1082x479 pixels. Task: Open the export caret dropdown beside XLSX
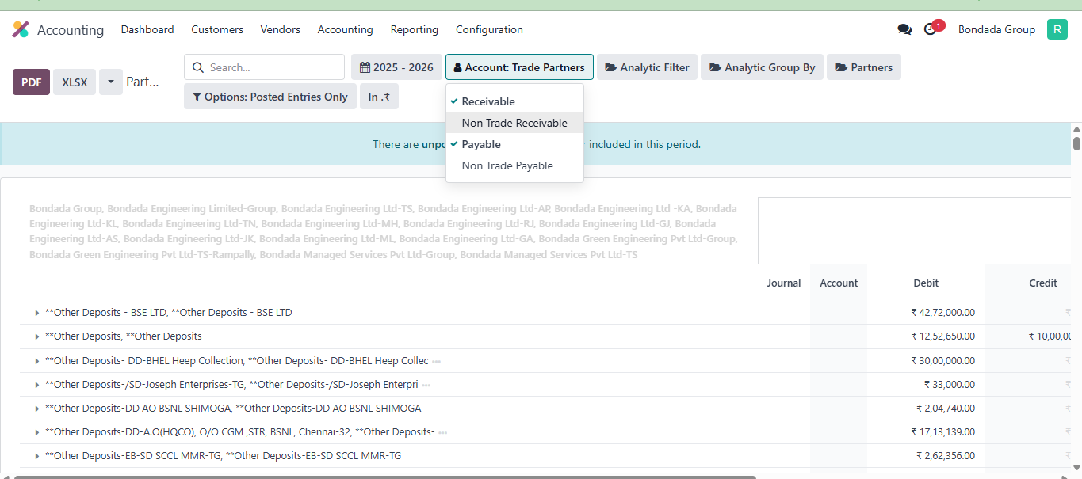pos(111,82)
